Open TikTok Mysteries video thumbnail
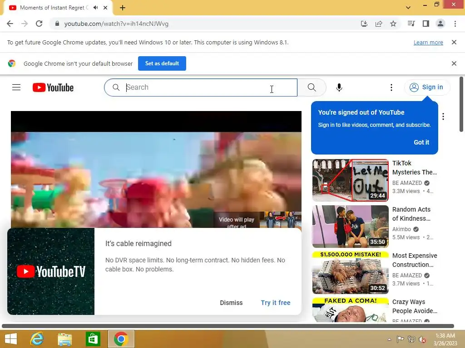This screenshot has height=348, width=465. coord(350,180)
